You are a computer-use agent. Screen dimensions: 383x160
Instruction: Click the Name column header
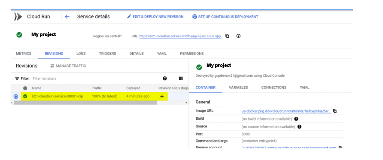36,88
